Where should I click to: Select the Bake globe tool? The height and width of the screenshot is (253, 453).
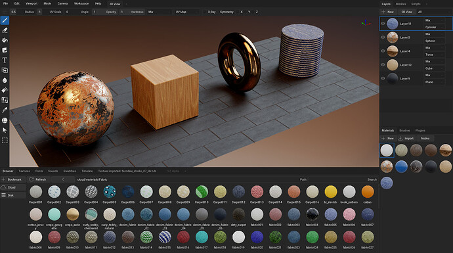(5, 120)
